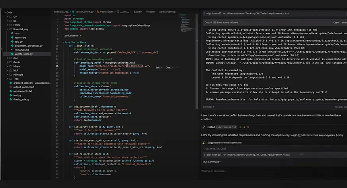Click the top pip install command box
Viewport: 347px width, 188px height.
pyautogui.click(x=275, y=13)
